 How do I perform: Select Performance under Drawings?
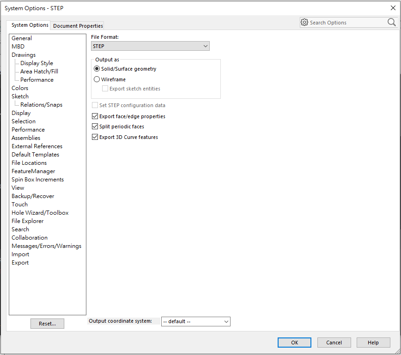coord(37,80)
